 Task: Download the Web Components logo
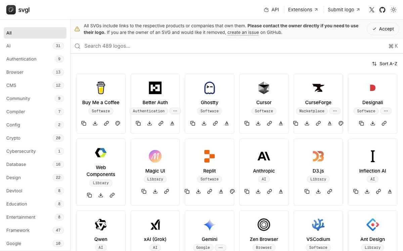point(101,195)
